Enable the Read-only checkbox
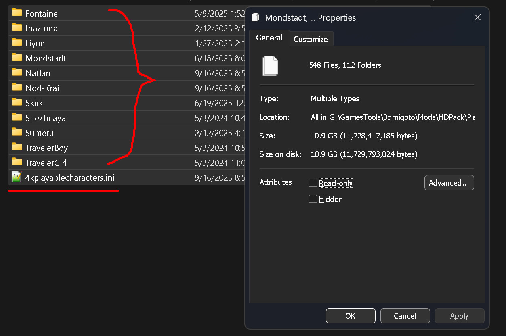 tap(313, 183)
